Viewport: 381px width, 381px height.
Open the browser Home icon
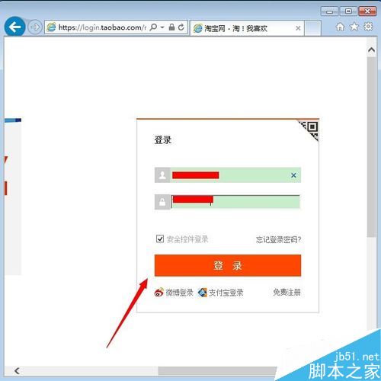340,27
